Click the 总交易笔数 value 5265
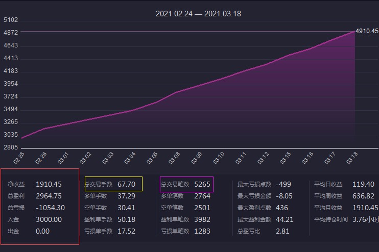The height and width of the screenshot is (252, 379). 202,184
